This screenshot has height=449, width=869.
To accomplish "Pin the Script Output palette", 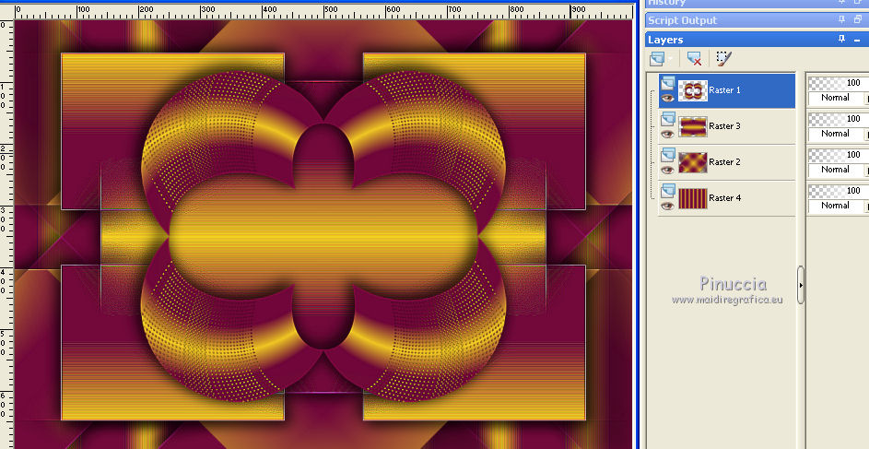I will point(842,20).
